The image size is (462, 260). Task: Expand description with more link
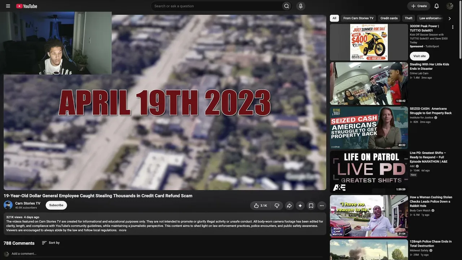123,230
